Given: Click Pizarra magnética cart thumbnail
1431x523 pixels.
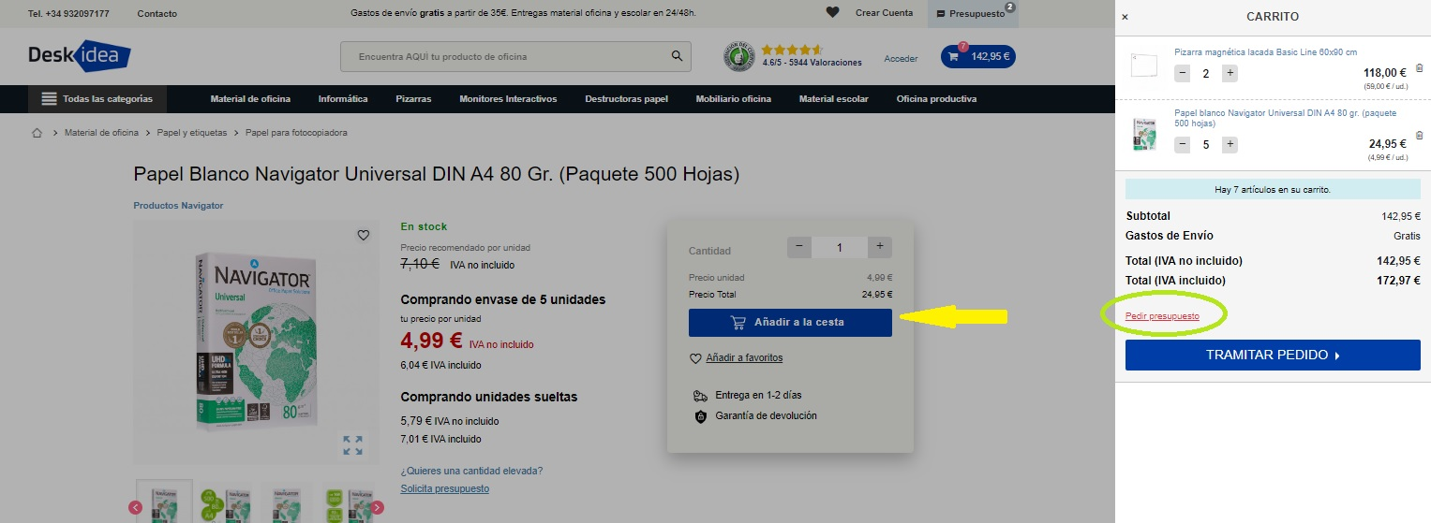Looking at the screenshot, I should pyautogui.click(x=1144, y=65).
